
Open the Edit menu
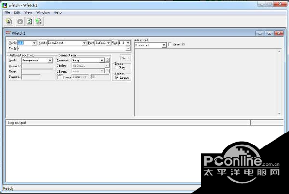click(x=17, y=12)
